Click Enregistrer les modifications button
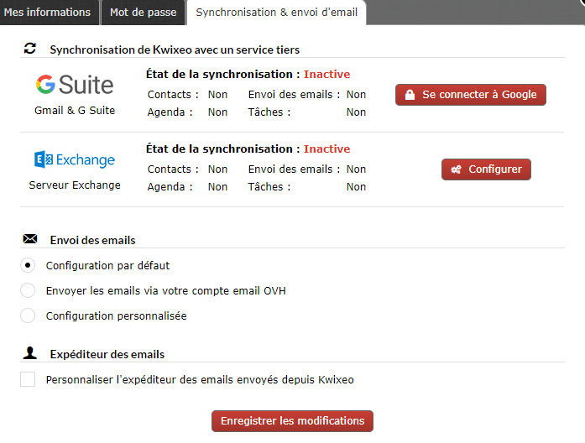 tap(292, 421)
